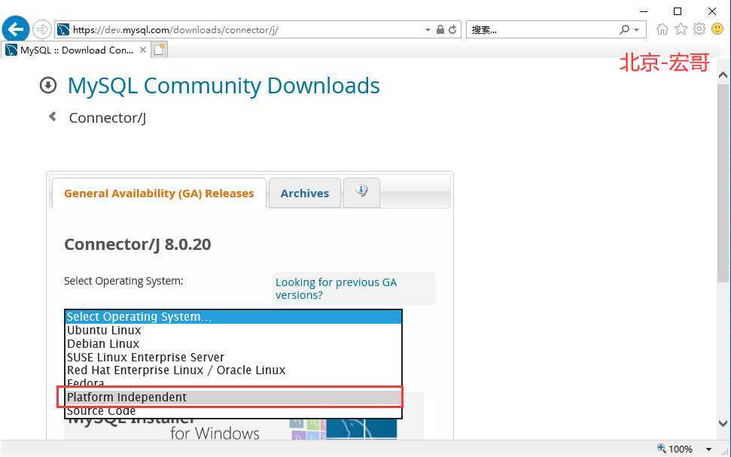The width and height of the screenshot is (731, 457).
Task: Open 'Looking for previous GA versions?' link
Action: click(336, 288)
